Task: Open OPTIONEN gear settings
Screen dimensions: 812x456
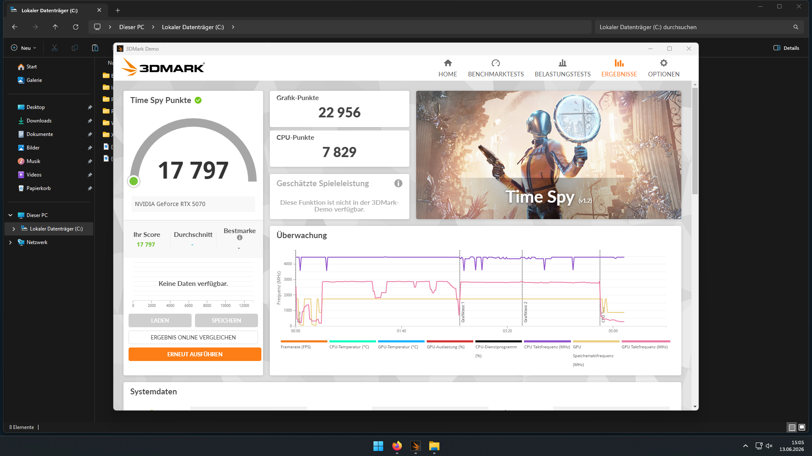Action: click(x=664, y=68)
